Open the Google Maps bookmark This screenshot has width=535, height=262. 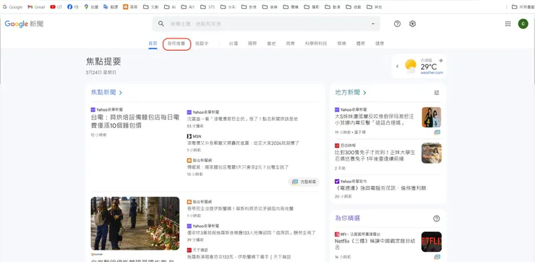(x=91, y=7)
